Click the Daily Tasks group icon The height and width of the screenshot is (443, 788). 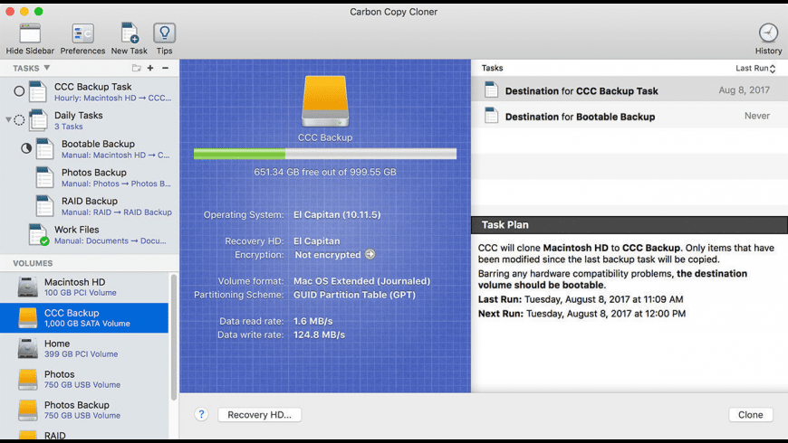point(38,120)
